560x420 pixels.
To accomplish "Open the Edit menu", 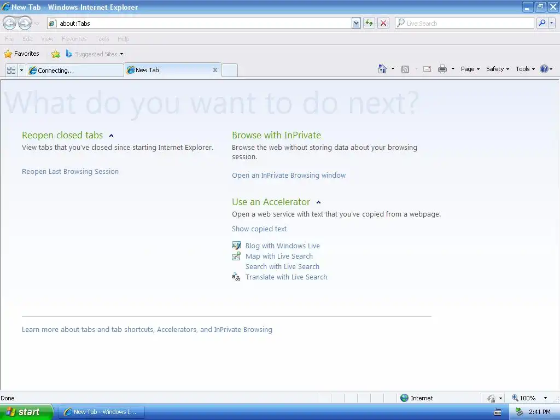I will point(27,39).
